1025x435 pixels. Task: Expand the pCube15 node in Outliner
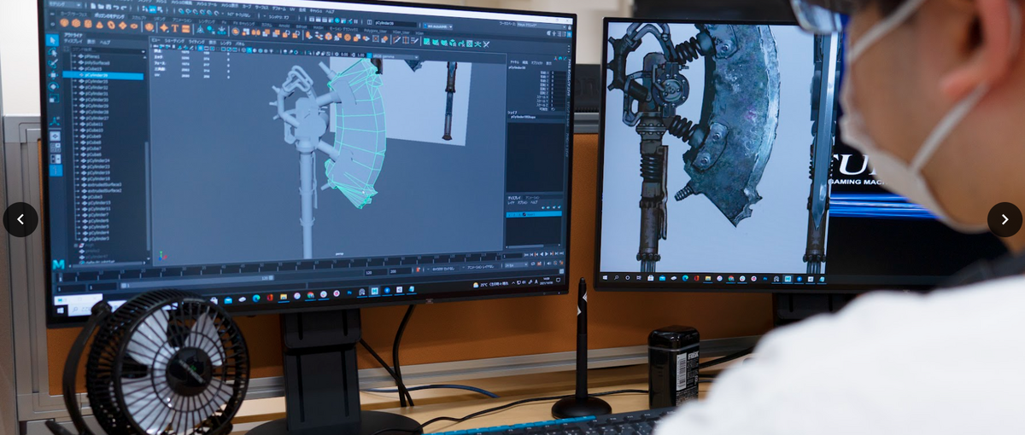coord(74,69)
